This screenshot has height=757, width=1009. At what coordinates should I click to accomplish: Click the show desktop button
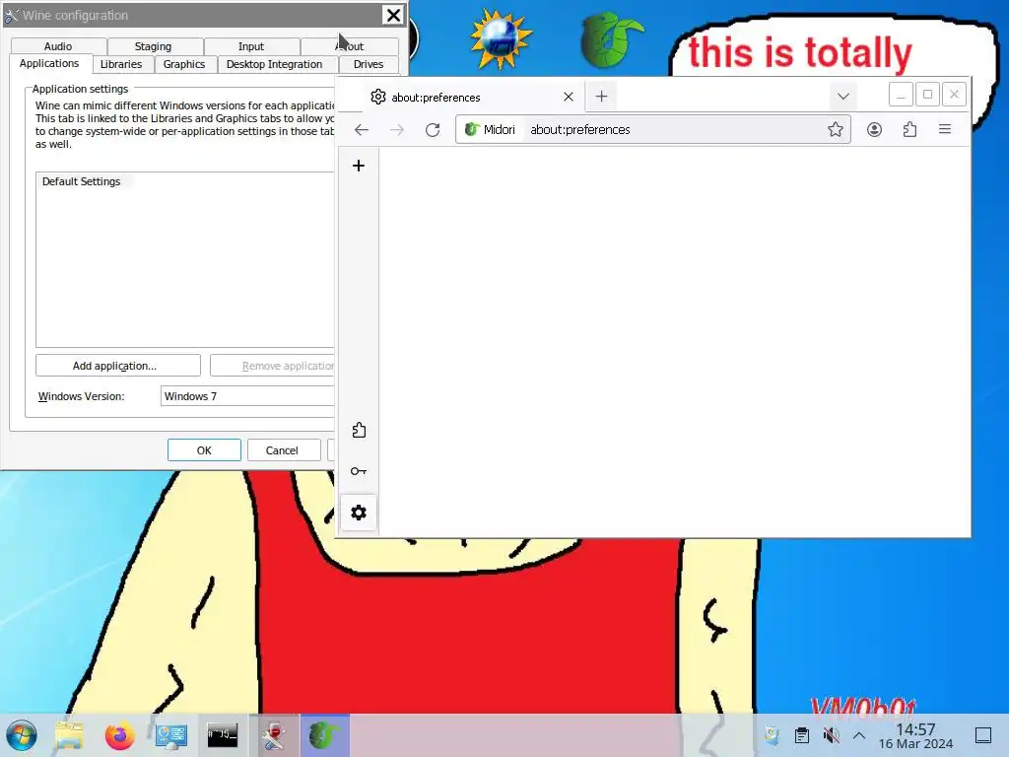tap(983, 735)
